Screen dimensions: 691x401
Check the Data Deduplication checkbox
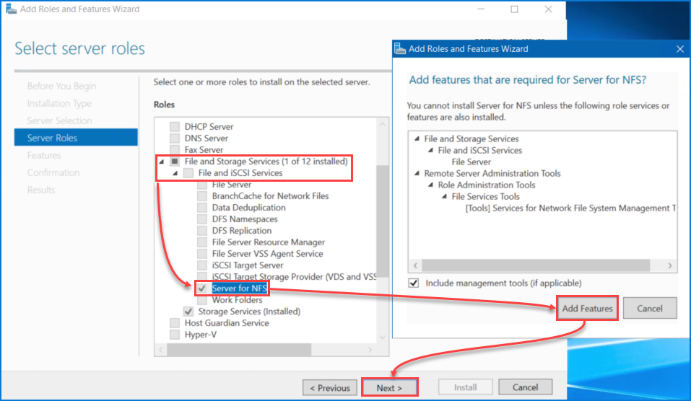202,208
